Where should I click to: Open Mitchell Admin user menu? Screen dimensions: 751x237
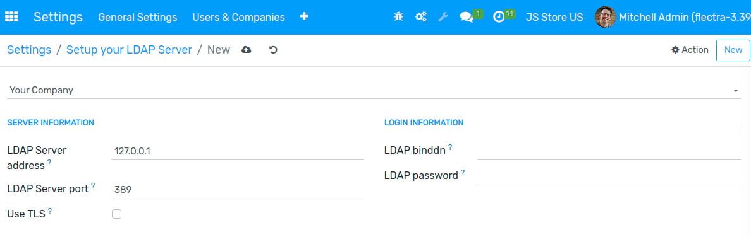click(673, 17)
